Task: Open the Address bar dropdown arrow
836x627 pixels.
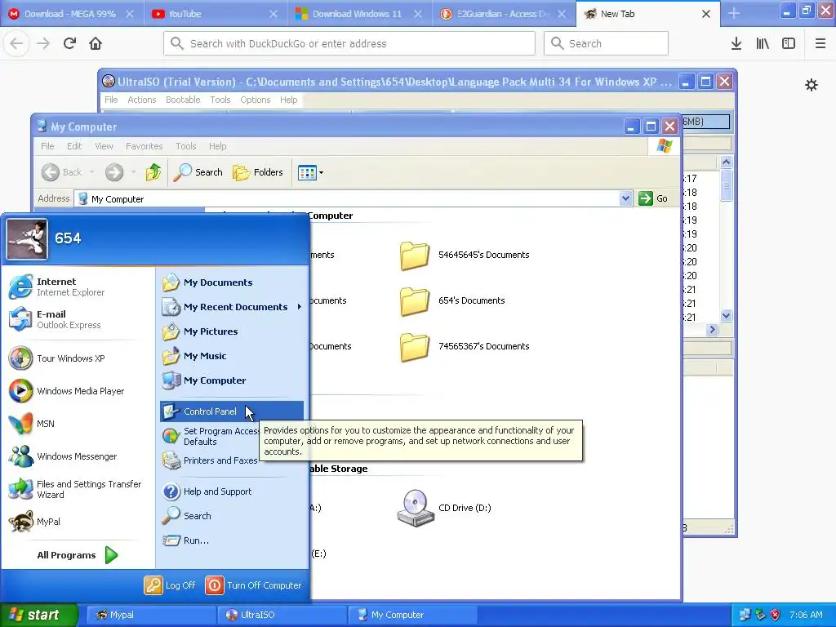Action: [x=625, y=198]
